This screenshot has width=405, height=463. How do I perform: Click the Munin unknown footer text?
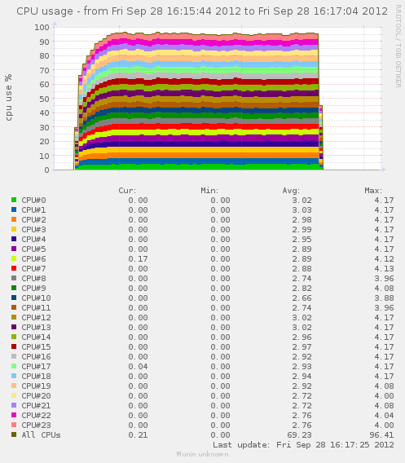(x=202, y=454)
